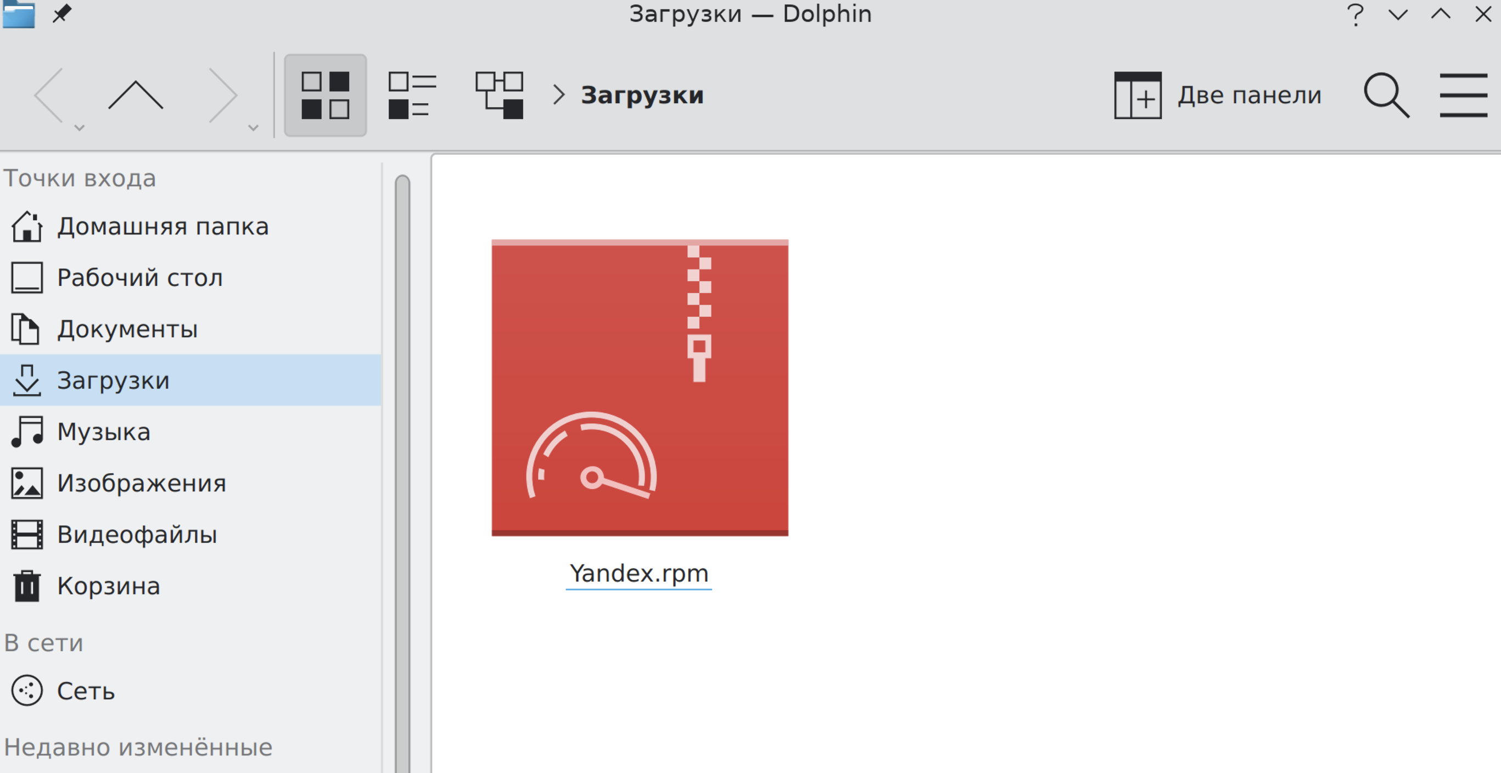This screenshot has height=773, width=1501.
Task: Open Домашняя папка in places
Action: click(x=191, y=227)
